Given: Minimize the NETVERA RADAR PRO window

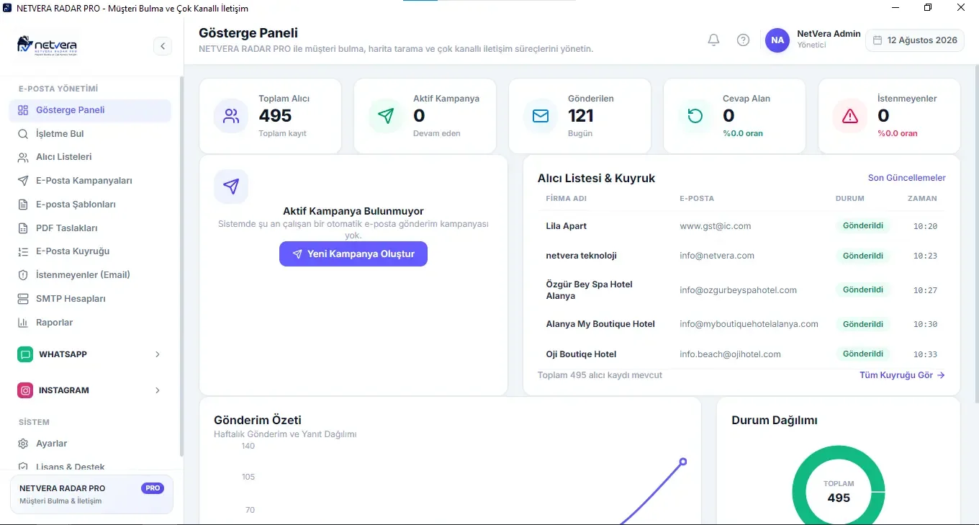Looking at the screenshot, I should [x=895, y=8].
